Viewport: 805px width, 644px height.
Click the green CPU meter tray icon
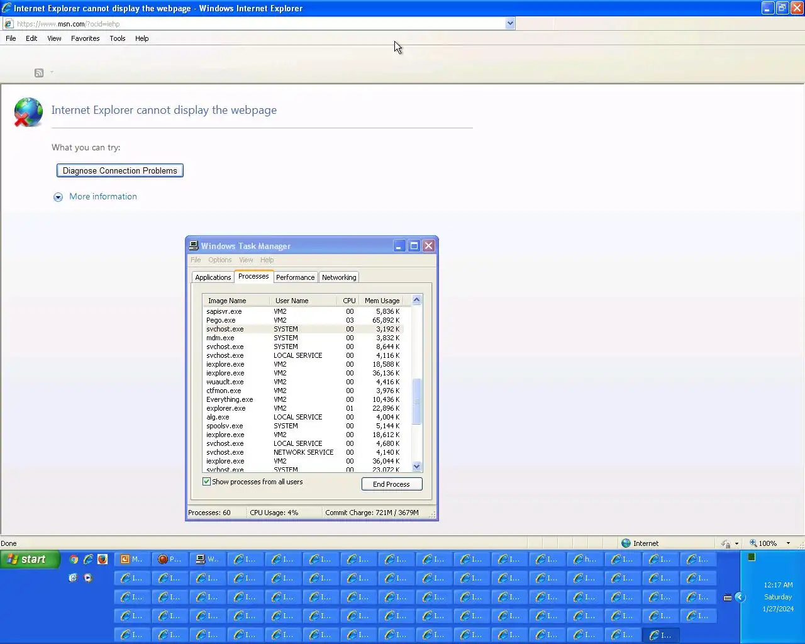pos(751,557)
